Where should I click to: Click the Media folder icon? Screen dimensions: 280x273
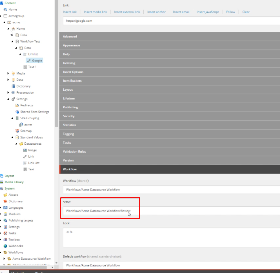pos(13,73)
